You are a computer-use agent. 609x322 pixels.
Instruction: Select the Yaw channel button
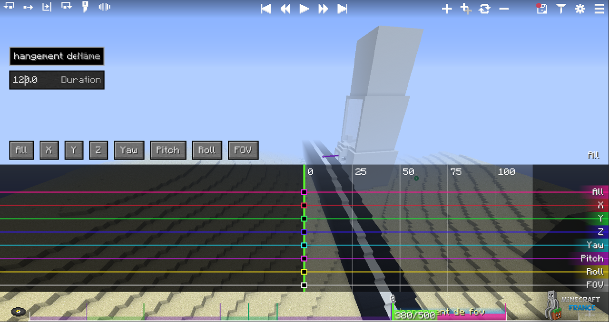coord(129,150)
